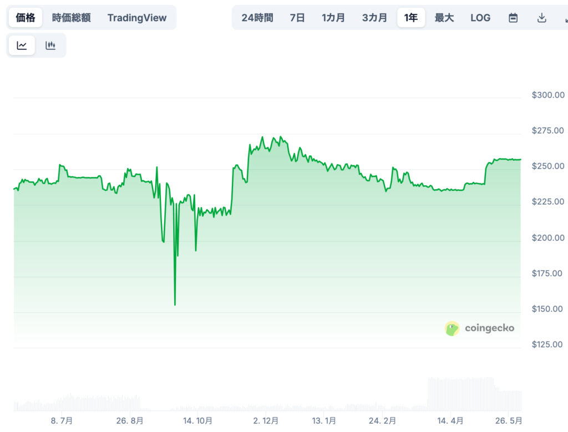
Task: Click the 13. 1月 date label
Action: (324, 421)
